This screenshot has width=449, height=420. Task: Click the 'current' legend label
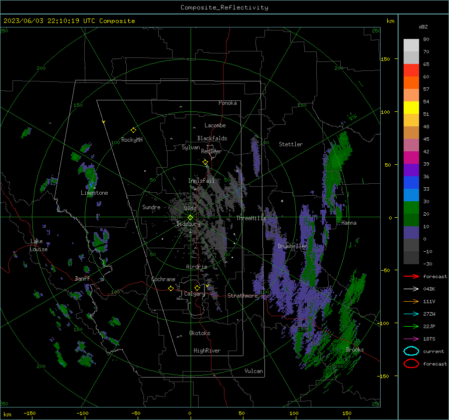click(x=434, y=352)
